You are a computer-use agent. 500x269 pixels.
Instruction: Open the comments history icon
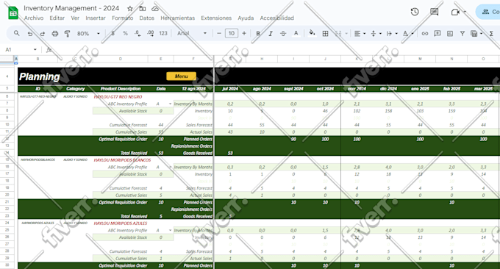(434, 12)
